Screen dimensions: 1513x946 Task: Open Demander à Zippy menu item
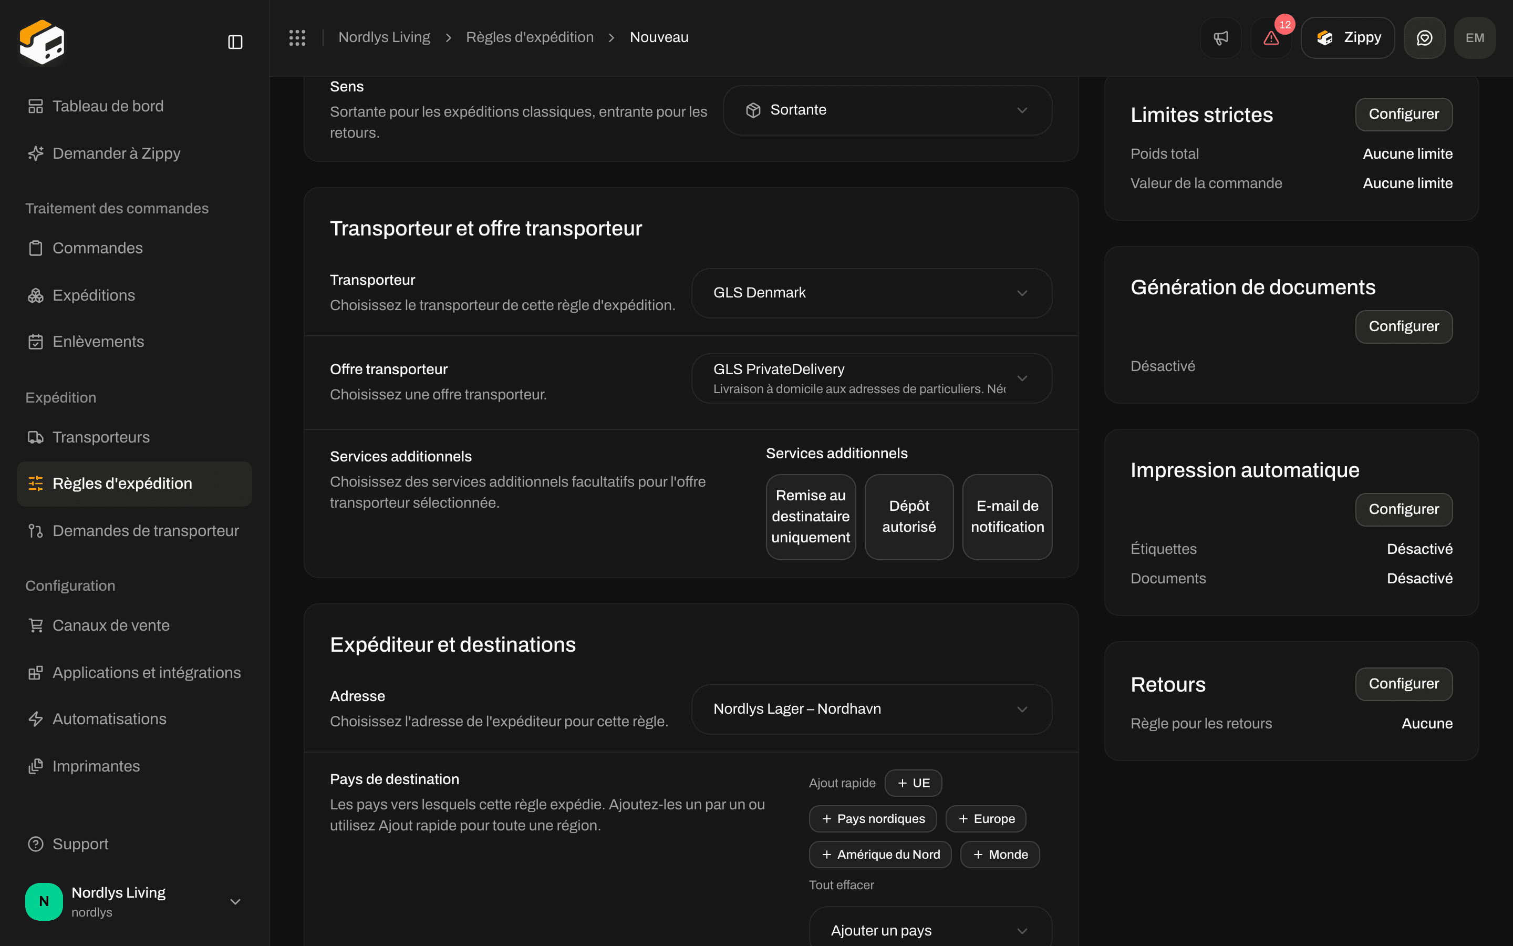(x=134, y=153)
